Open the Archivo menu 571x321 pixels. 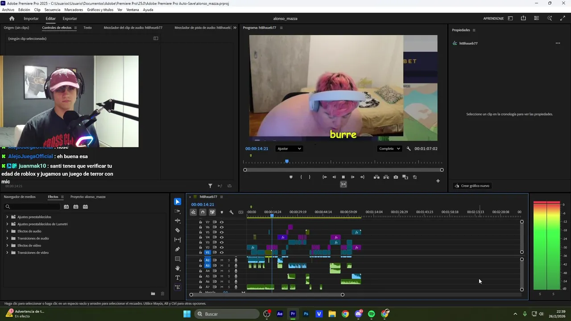coord(8,9)
